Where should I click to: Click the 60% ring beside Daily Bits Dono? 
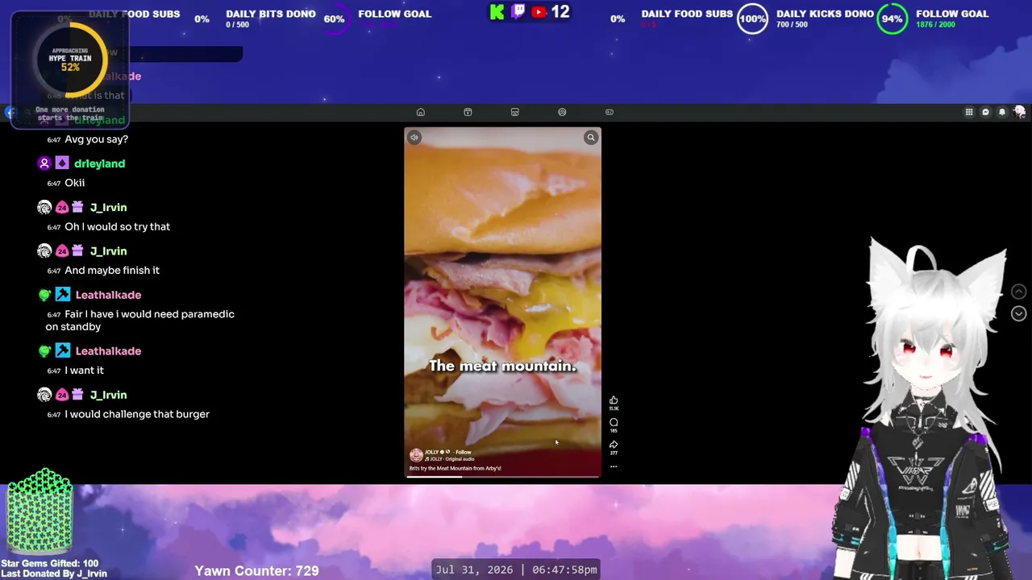(334, 19)
